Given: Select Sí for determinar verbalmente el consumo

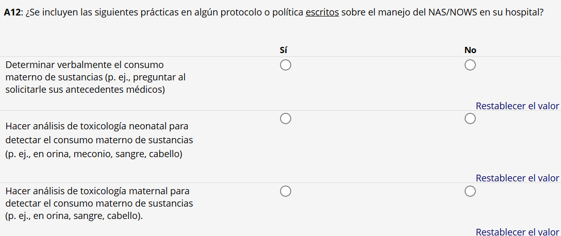Looking at the screenshot, I should (x=286, y=65).
